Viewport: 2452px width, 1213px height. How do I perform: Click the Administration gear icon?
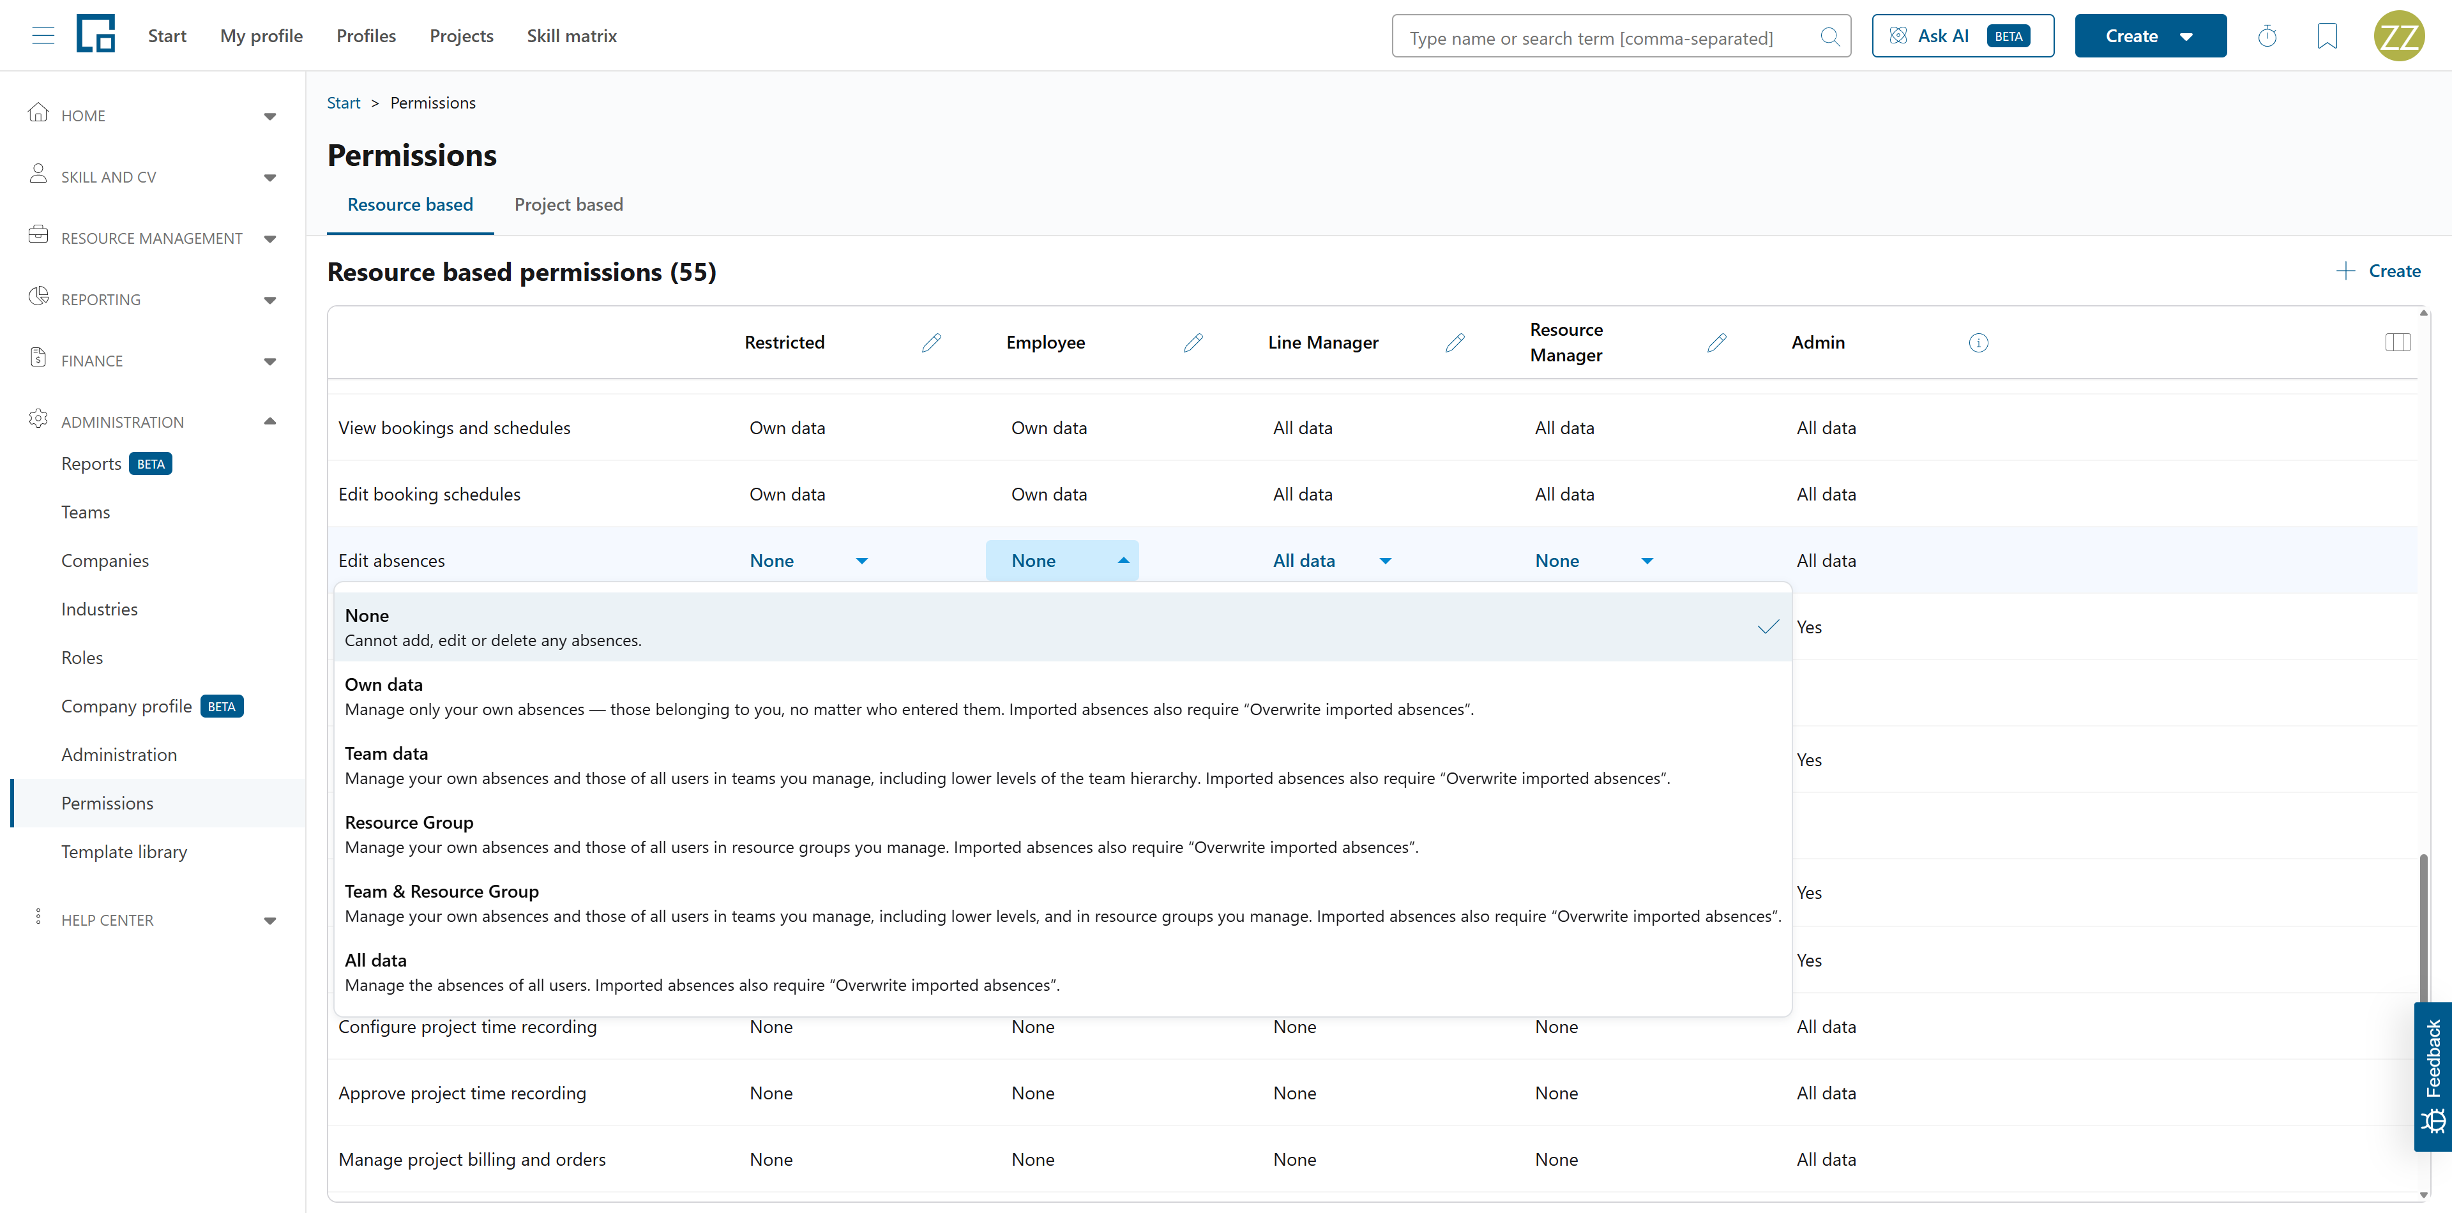pos(38,419)
